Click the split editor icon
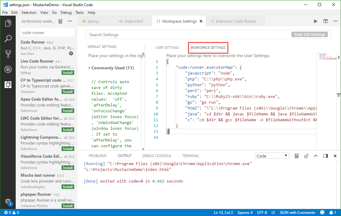Screen dimensions: 341x216 coord(325,21)
